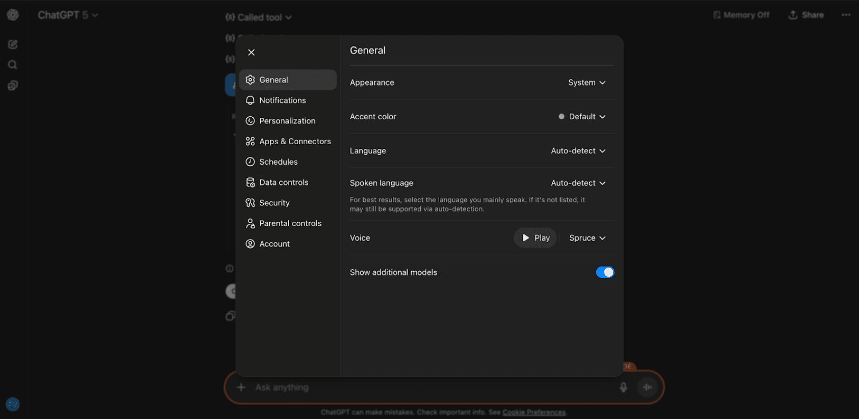Click the Data controls database icon
Image resolution: width=859 pixels, height=419 pixels.
(x=250, y=182)
